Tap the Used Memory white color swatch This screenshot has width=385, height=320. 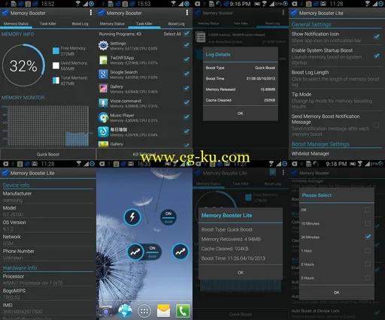[56, 65]
